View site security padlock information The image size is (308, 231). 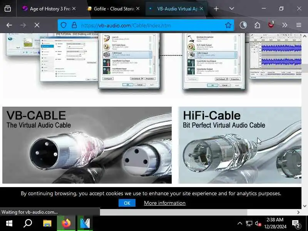click(74, 25)
